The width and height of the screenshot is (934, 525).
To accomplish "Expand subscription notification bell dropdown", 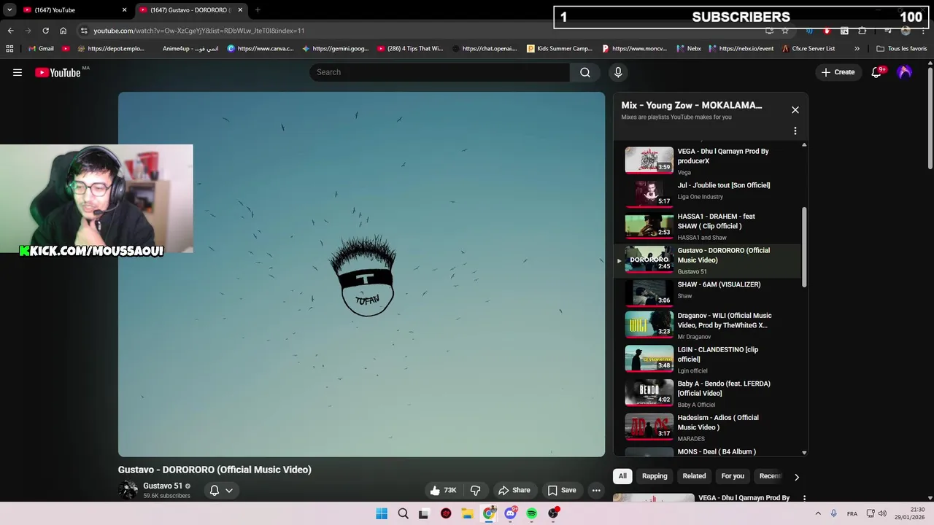I will 222,490.
